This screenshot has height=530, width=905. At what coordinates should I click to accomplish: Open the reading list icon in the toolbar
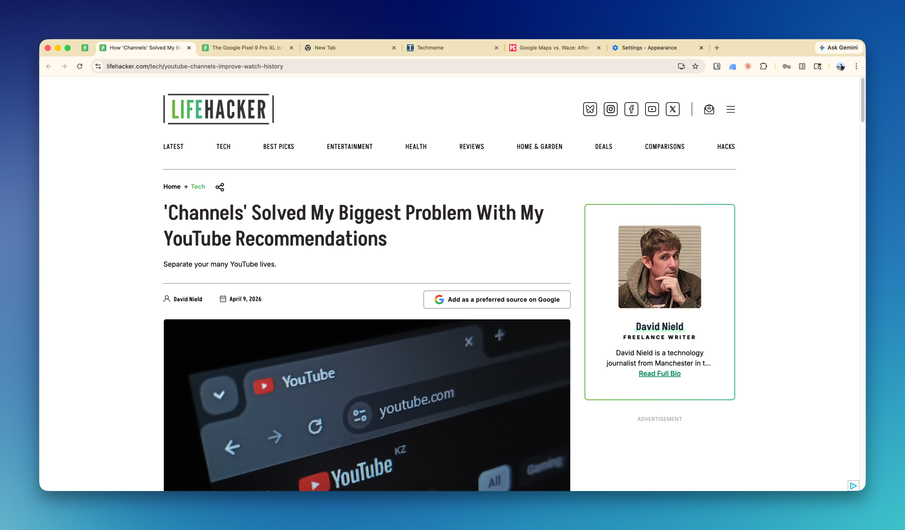802,66
